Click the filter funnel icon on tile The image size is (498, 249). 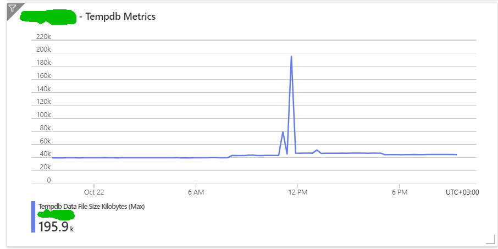(x=13, y=9)
